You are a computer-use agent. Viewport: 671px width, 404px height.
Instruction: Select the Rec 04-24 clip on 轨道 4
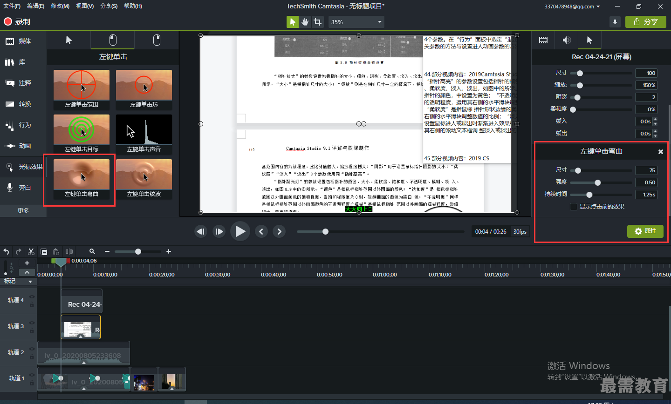click(82, 301)
